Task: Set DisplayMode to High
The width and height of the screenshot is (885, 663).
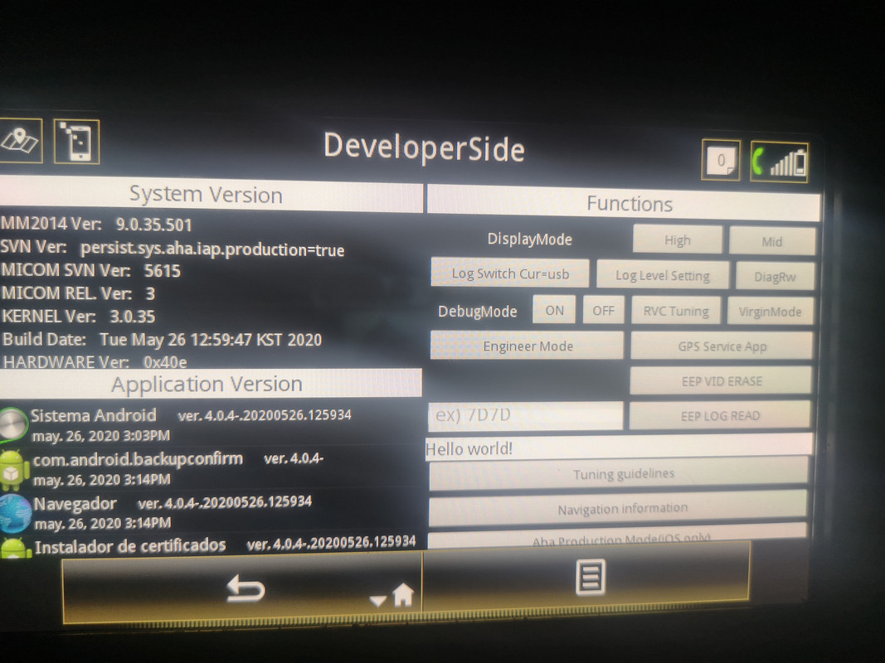Action: click(678, 240)
